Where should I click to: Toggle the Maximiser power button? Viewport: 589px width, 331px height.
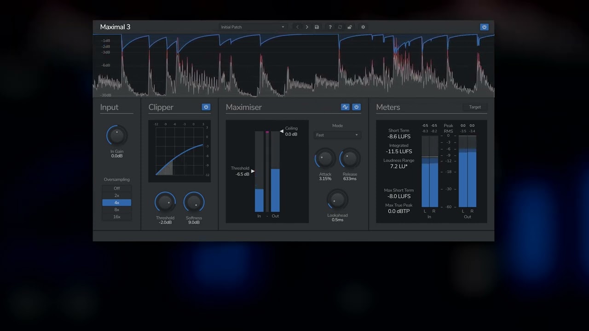click(356, 107)
